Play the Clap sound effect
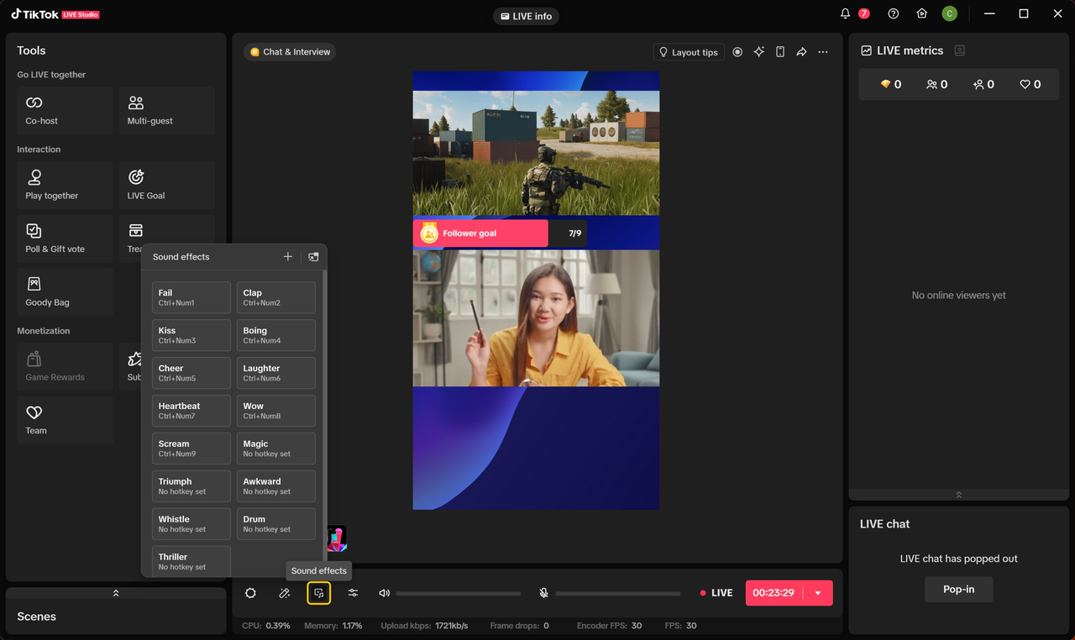Viewport: 1075px width, 640px height. (275, 297)
